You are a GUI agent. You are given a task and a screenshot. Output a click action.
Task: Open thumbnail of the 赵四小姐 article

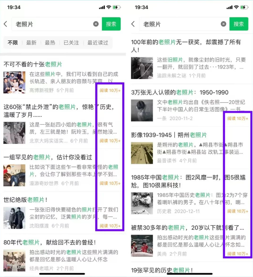(14, 133)
